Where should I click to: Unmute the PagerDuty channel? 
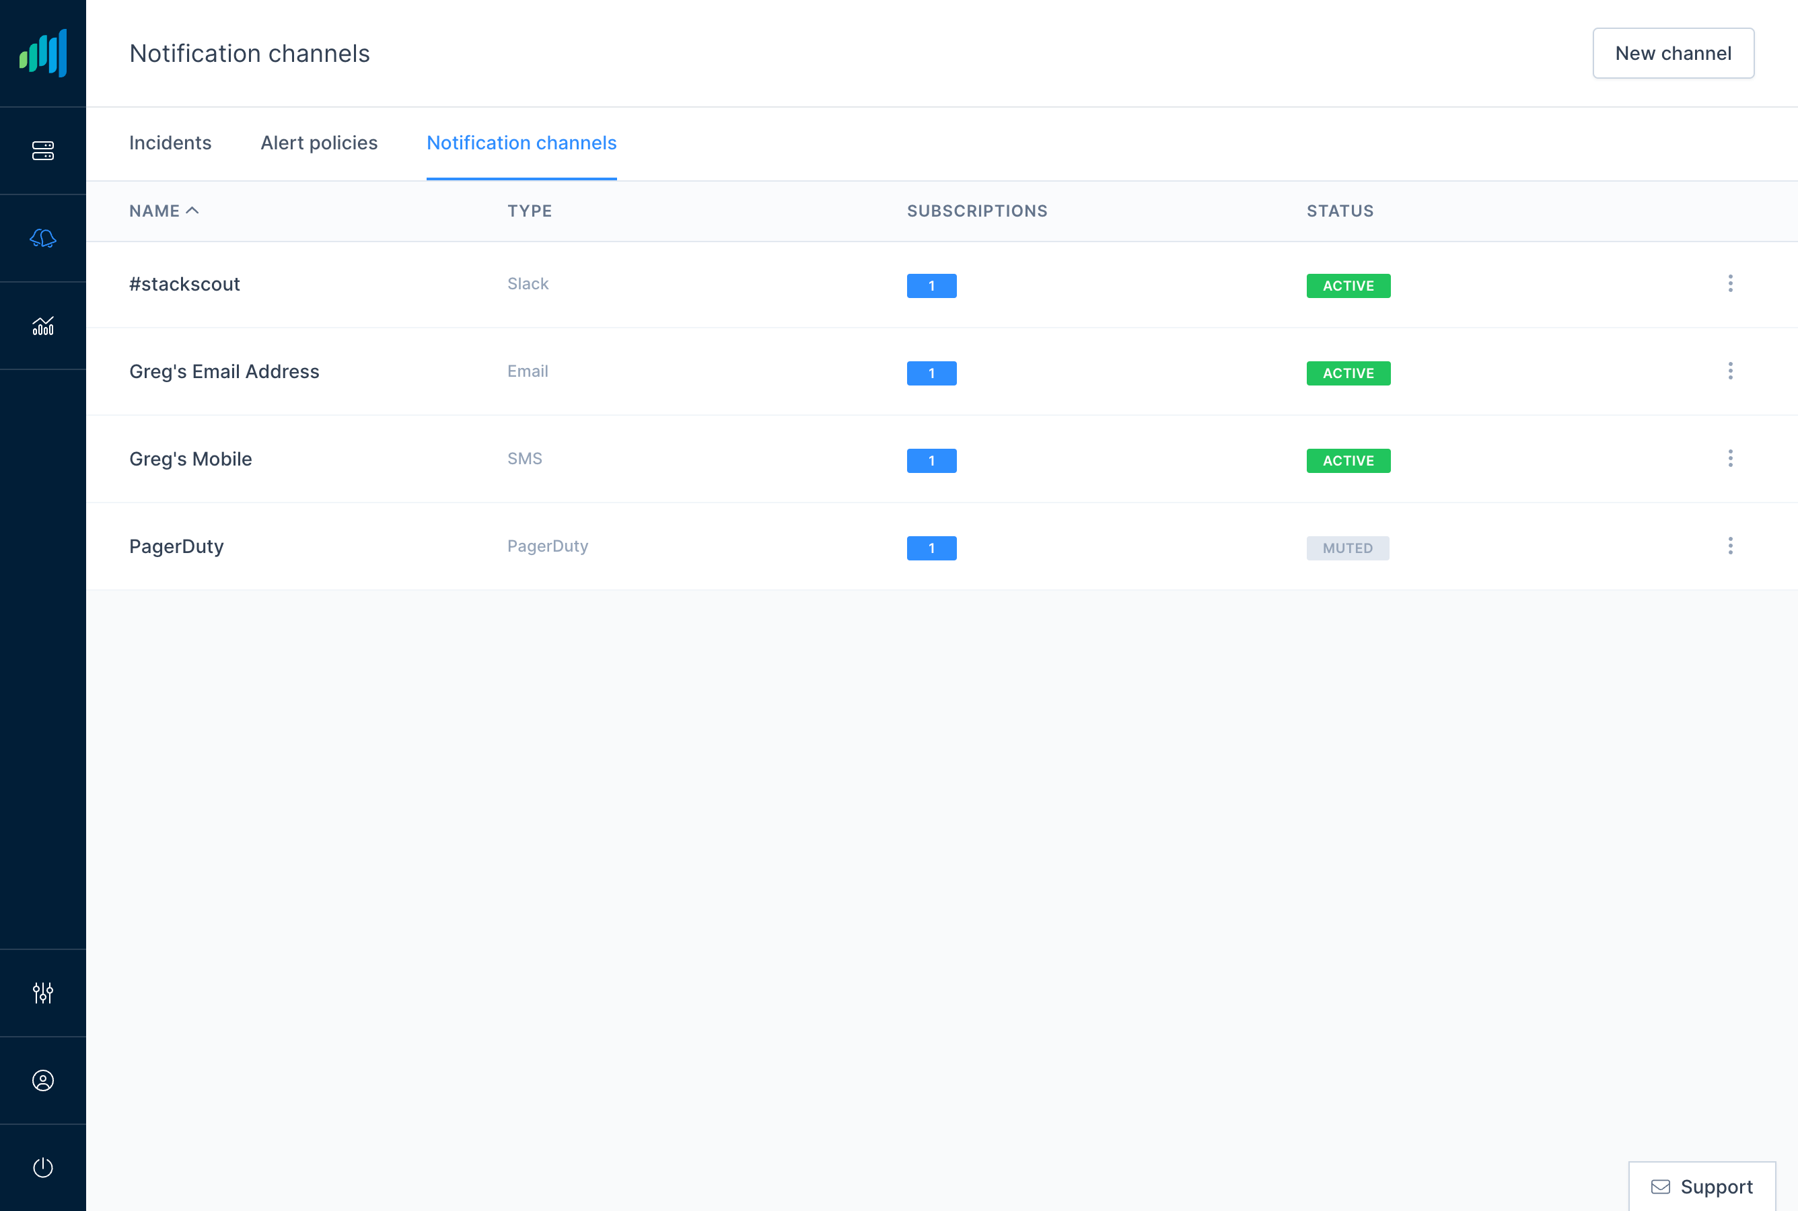(x=1347, y=548)
